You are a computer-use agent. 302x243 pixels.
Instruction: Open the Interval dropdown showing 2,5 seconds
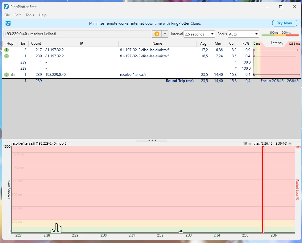[x=199, y=34]
